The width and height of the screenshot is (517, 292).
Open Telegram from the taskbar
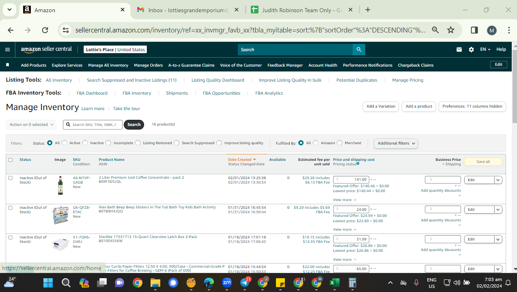coord(245,282)
